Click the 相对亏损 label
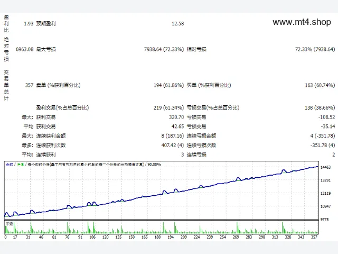The height and width of the screenshot is (254, 338). click(196, 49)
